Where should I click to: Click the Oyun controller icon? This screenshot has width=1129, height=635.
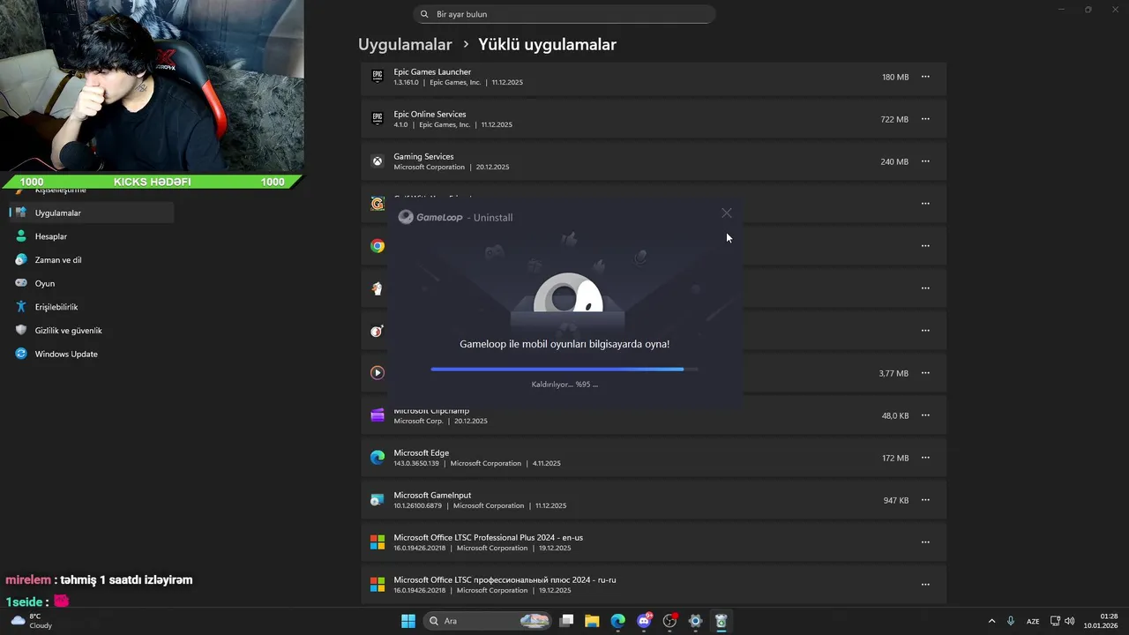click(21, 283)
